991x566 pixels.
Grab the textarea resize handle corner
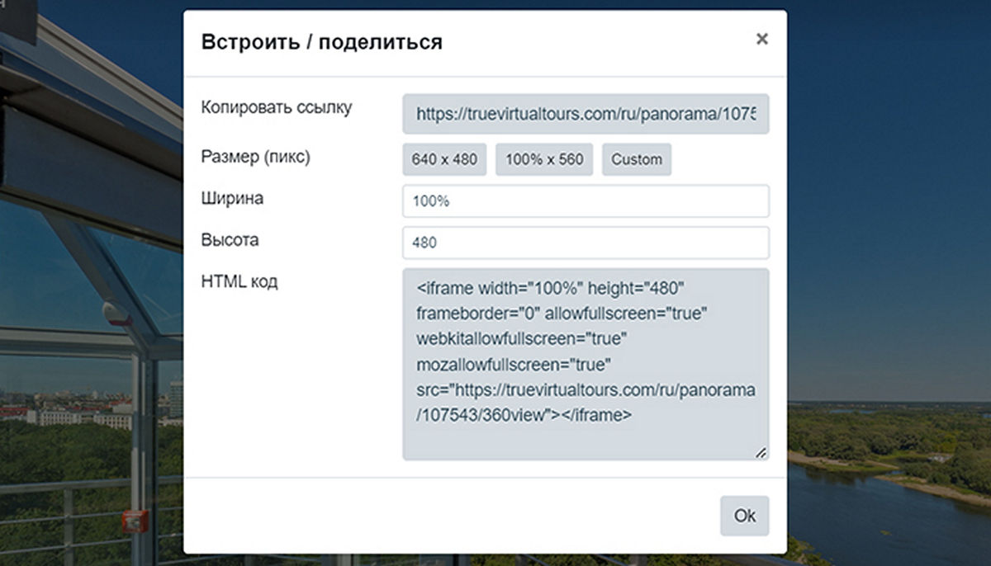761,452
